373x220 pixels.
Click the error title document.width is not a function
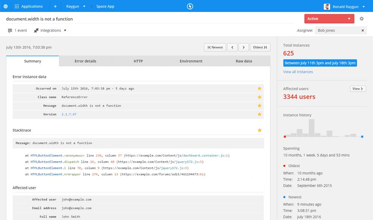click(40, 19)
